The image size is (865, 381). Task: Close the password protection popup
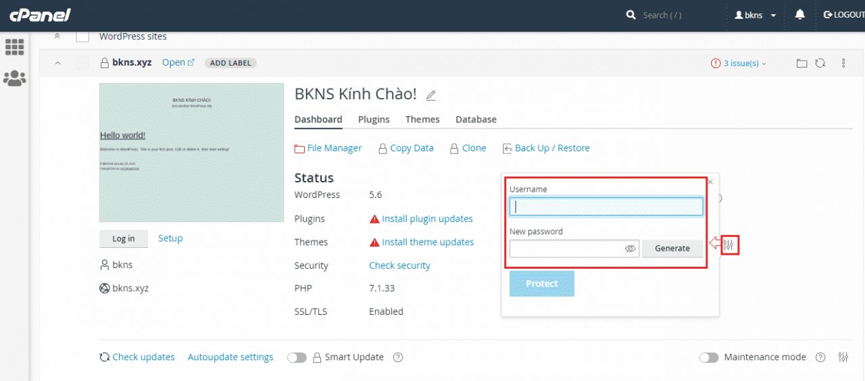(x=710, y=182)
